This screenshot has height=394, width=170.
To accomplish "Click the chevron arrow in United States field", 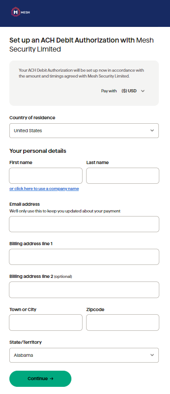I will (x=152, y=131).
